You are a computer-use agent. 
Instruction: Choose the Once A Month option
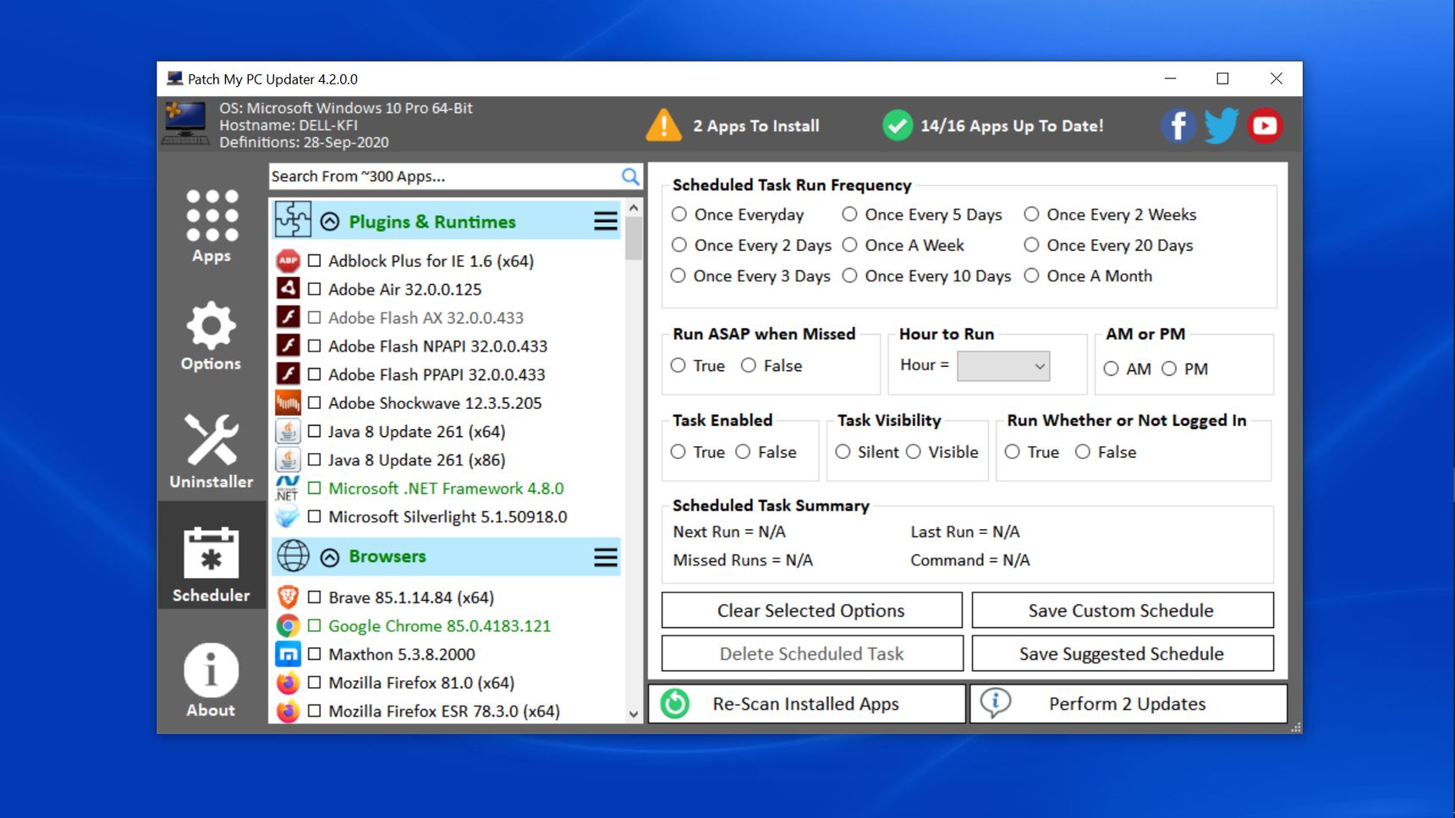tap(1032, 275)
